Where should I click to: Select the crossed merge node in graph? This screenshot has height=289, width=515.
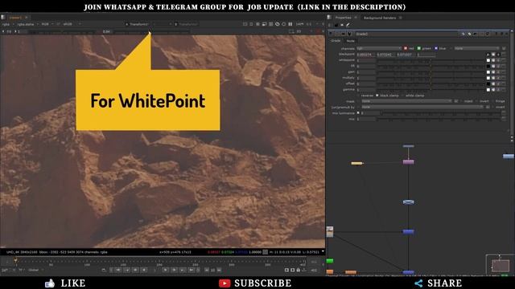click(408, 202)
